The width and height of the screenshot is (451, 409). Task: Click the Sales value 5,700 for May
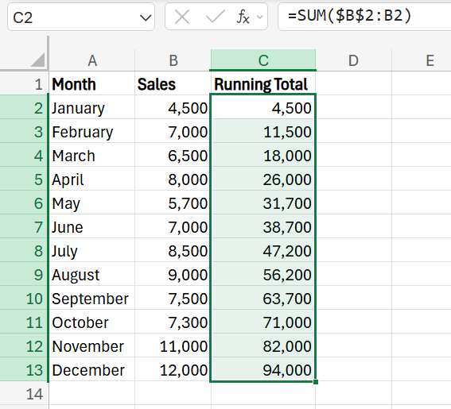[173, 203]
